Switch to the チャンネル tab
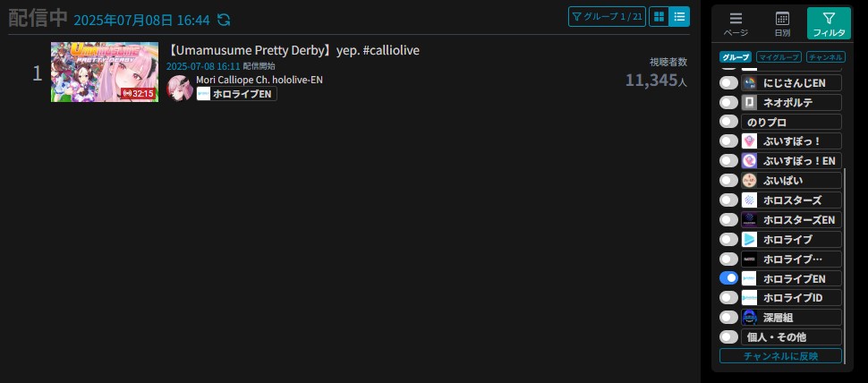Viewport: 868px width, 383px height. 825,57
